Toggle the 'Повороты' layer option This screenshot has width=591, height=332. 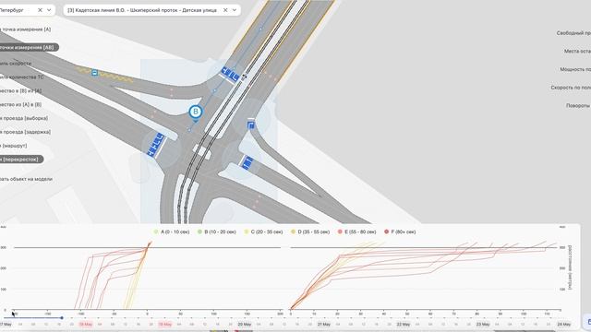[x=578, y=106]
